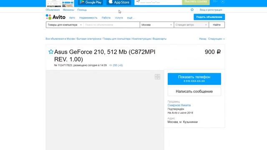Open Товары для компьютера breadcrumb link
267x150 pixels.
click(117, 39)
